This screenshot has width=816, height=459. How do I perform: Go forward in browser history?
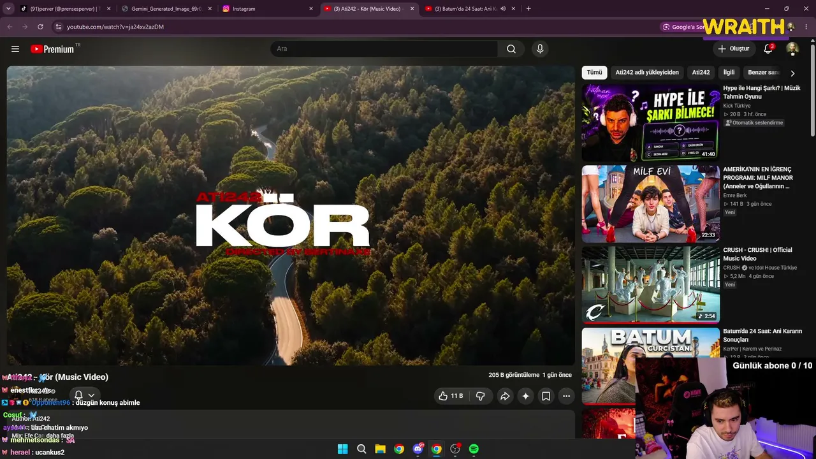(x=25, y=27)
